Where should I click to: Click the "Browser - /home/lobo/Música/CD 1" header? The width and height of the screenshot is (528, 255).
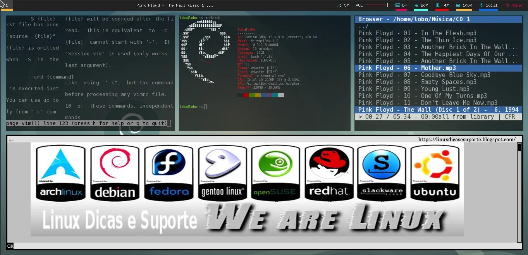click(439, 19)
